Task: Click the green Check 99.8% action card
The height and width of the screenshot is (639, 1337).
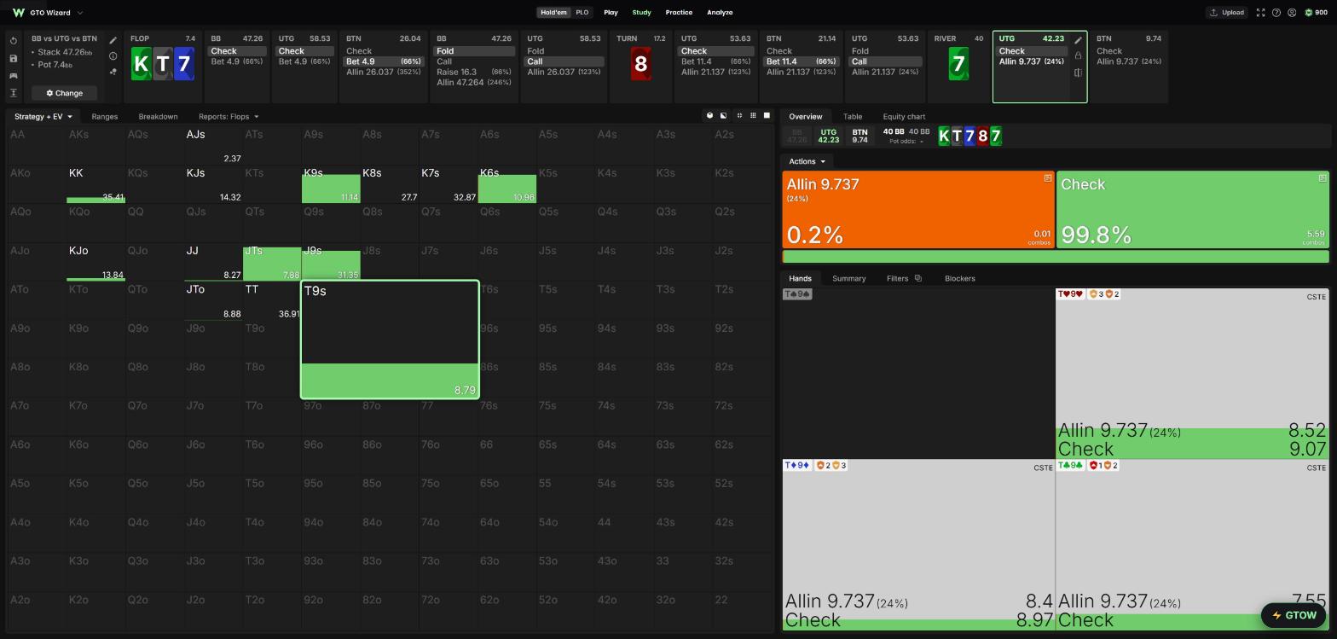Action: (1192, 210)
